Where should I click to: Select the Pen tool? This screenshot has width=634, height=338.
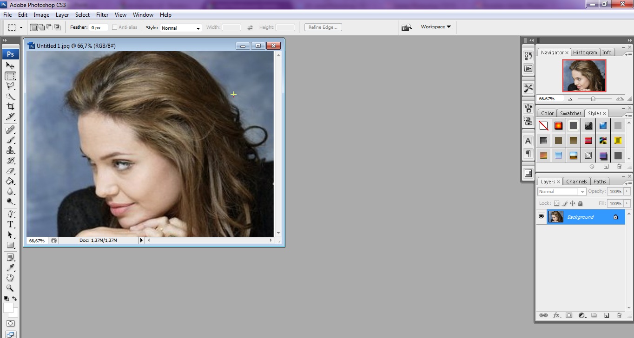[x=10, y=214]
